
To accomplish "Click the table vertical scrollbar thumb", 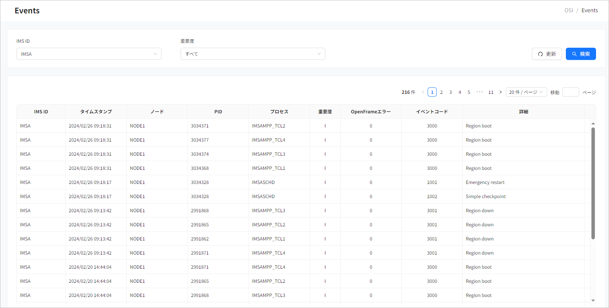I will click(x=593, y=183).
